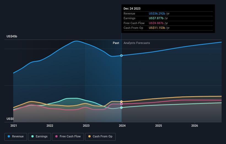Click the 2021 x-axis label
Image resolution: width=226 pixels, height=144 pixels.
click(14, 126)
